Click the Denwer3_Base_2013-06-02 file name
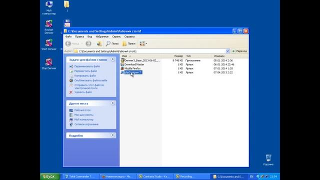 (x=142, y=60)
